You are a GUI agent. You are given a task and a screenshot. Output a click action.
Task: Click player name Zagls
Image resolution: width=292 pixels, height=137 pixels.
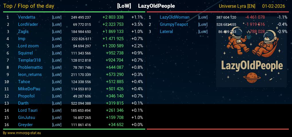coord(23,32)
